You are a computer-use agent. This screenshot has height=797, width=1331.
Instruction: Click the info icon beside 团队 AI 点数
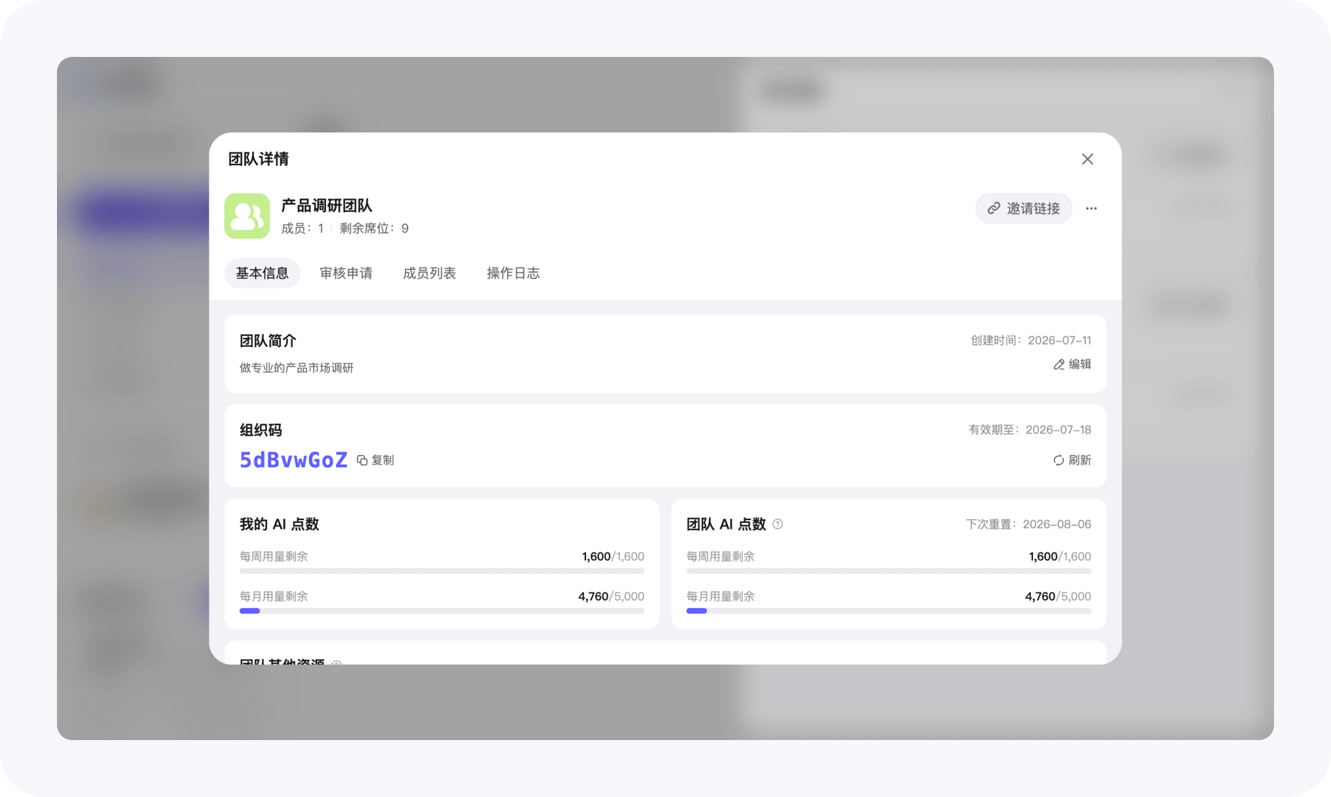click(x=778, y=524)
